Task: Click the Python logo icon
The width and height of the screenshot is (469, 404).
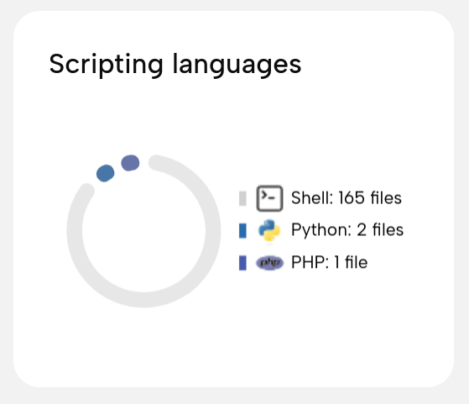Action: coord(269,230)
